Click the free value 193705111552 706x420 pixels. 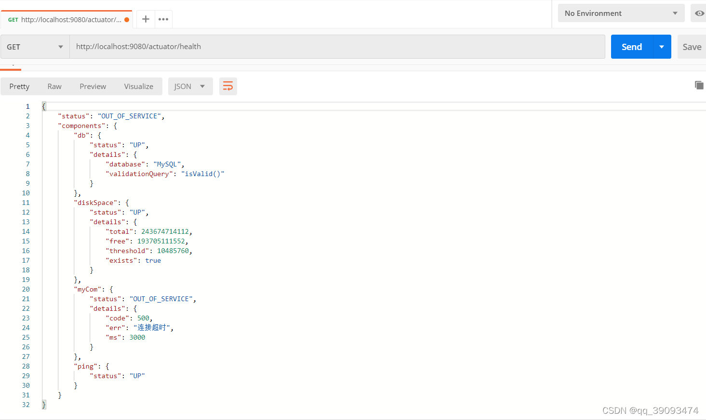(161, 241)
